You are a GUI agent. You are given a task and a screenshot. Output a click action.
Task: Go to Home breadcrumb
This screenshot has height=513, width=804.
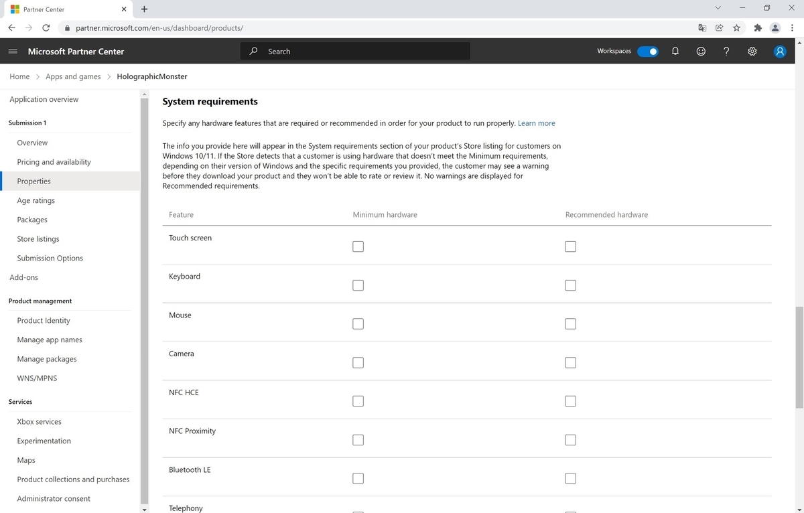19,76
